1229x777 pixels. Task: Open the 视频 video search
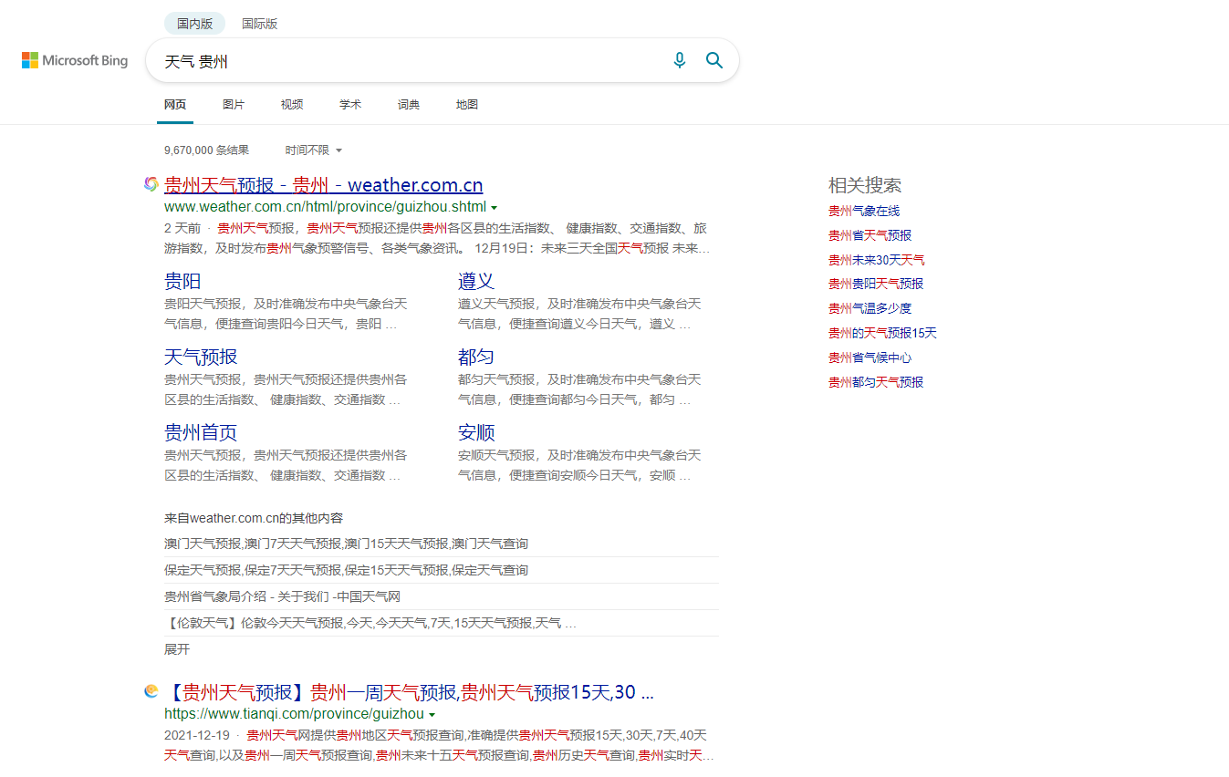292,104
